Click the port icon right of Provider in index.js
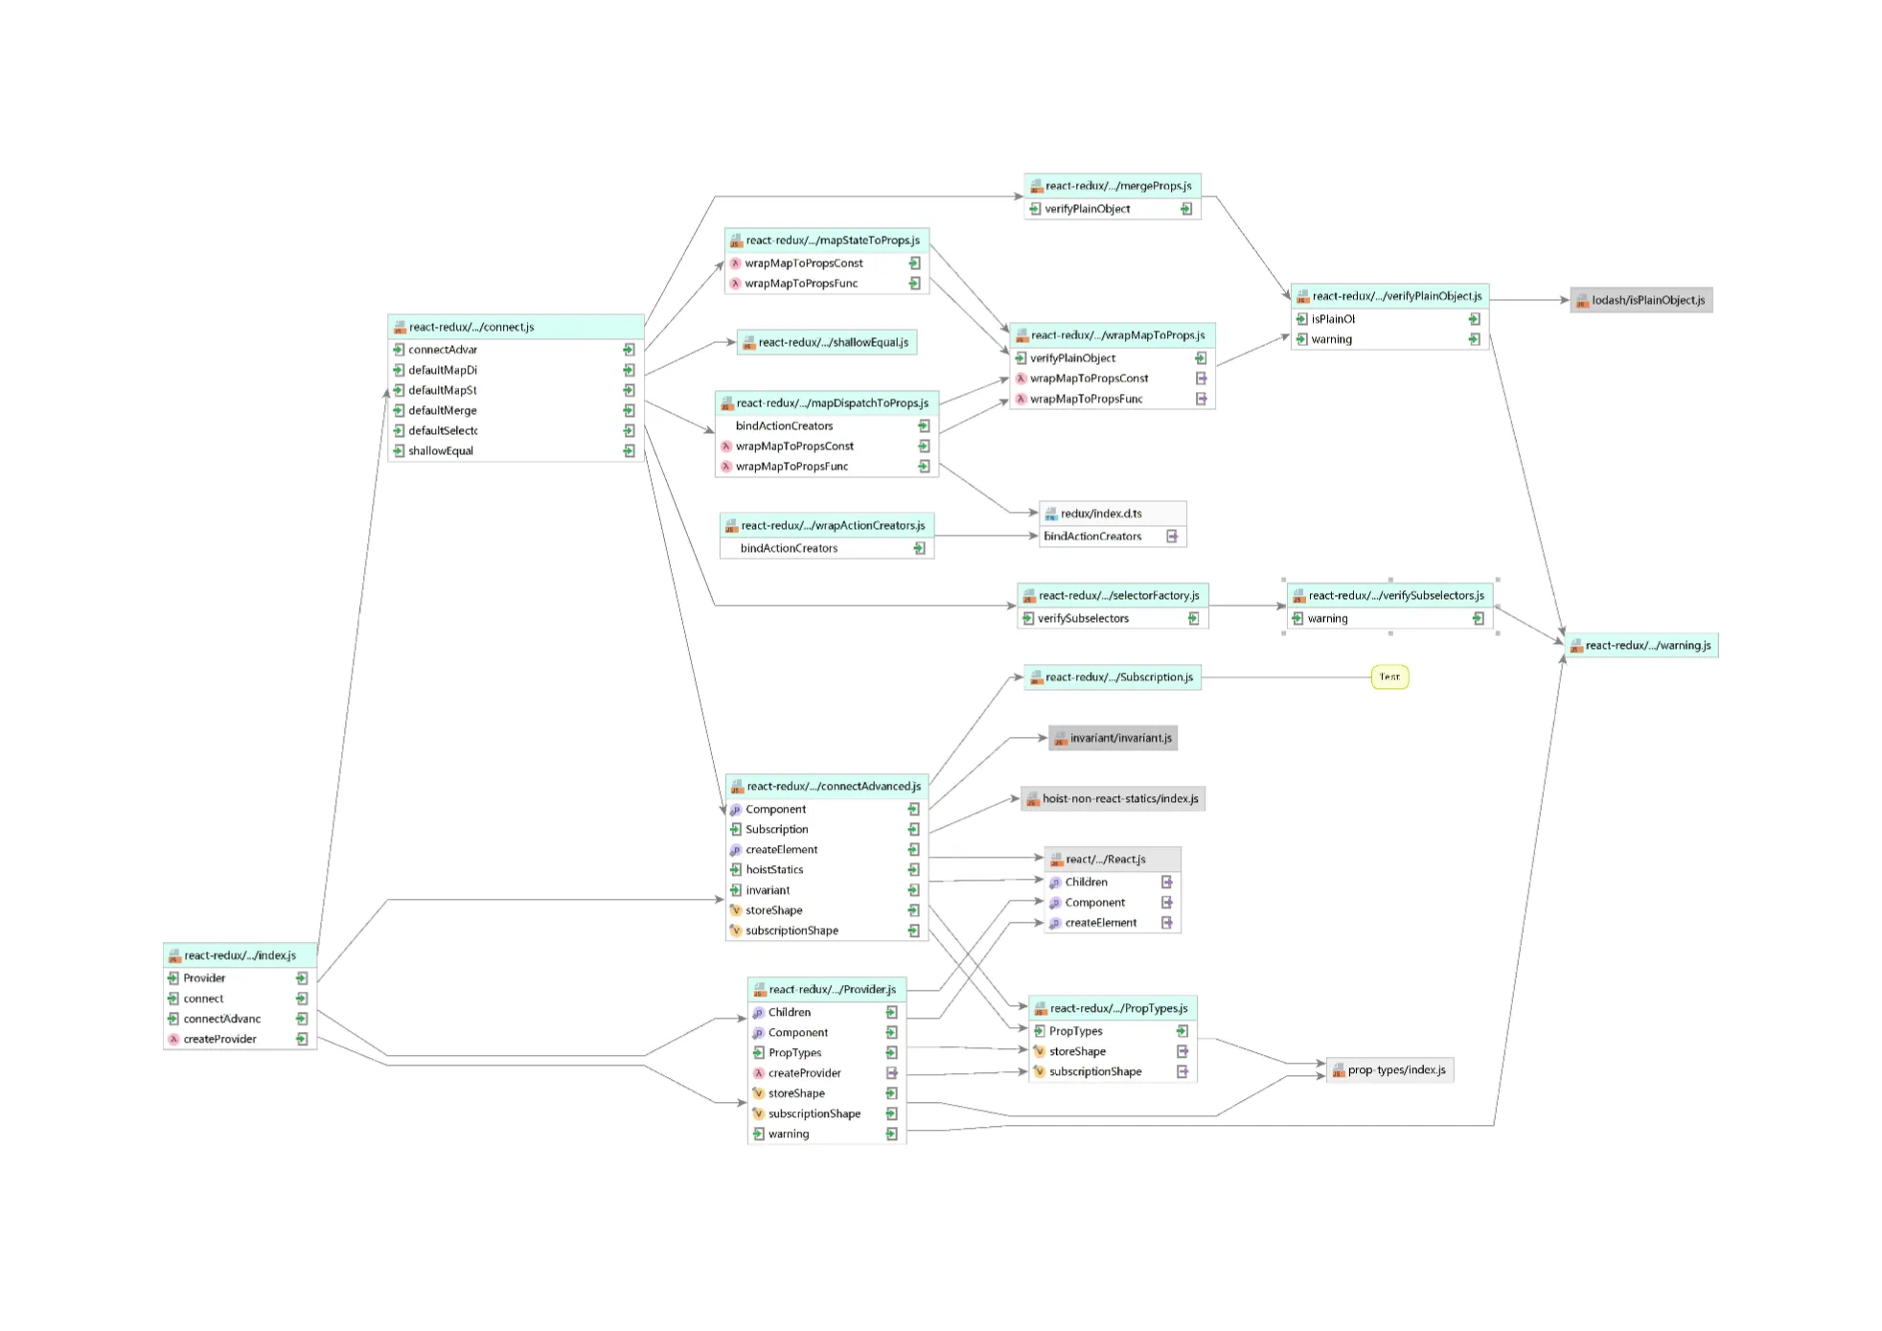Image resolution: width=1882 pixels, height=1331 pixels. pyautogui.click(x=302, y=979)
